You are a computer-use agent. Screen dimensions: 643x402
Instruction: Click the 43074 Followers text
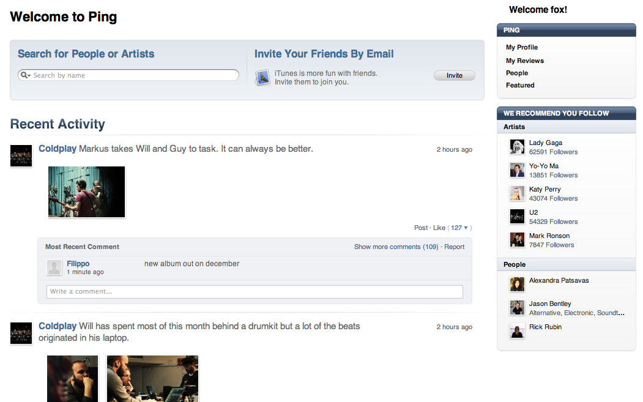(x=553, y=198)
